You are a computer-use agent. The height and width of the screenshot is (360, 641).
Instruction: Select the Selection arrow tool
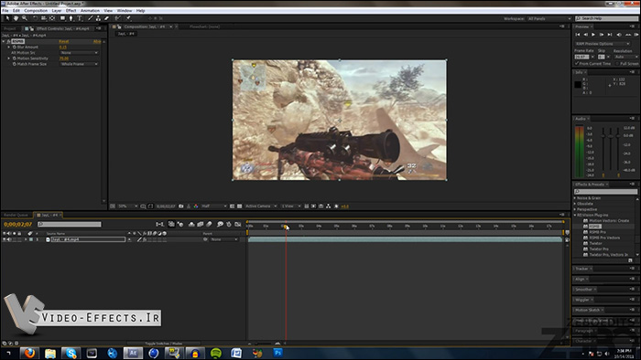(7, 18)
